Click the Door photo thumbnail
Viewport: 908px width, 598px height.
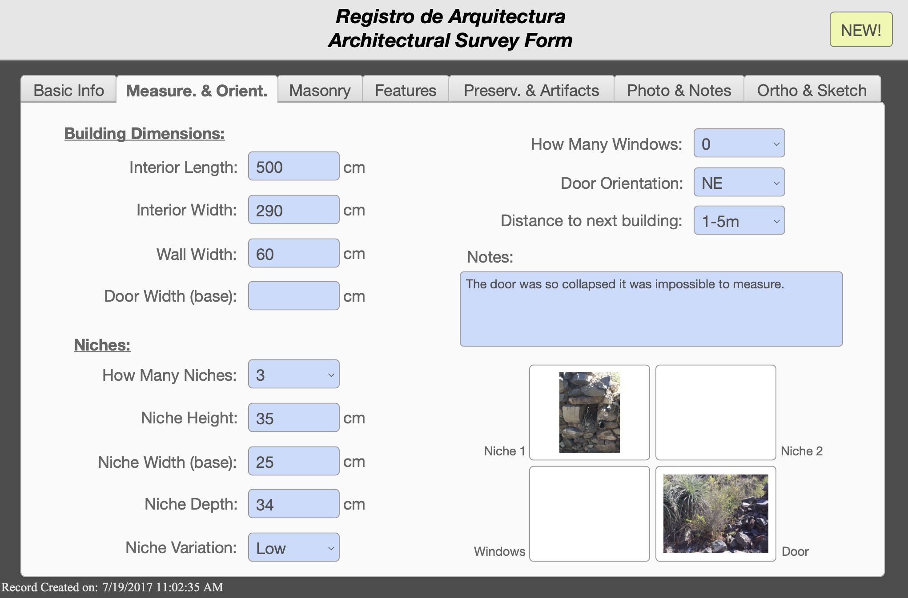715,514
